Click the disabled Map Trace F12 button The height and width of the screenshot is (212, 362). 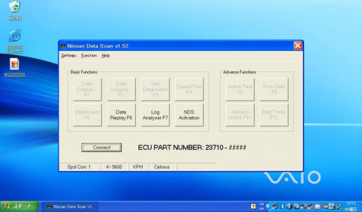point(274,115)
